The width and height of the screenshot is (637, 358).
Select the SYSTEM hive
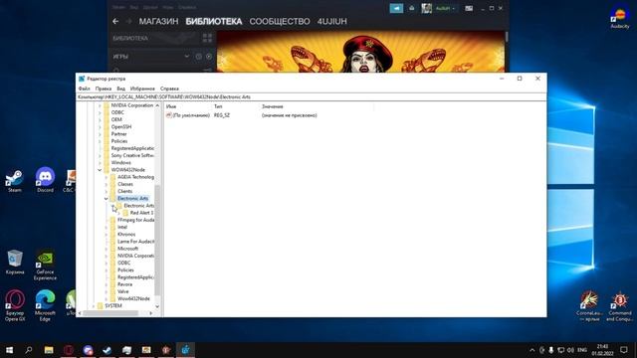[112, 305]
